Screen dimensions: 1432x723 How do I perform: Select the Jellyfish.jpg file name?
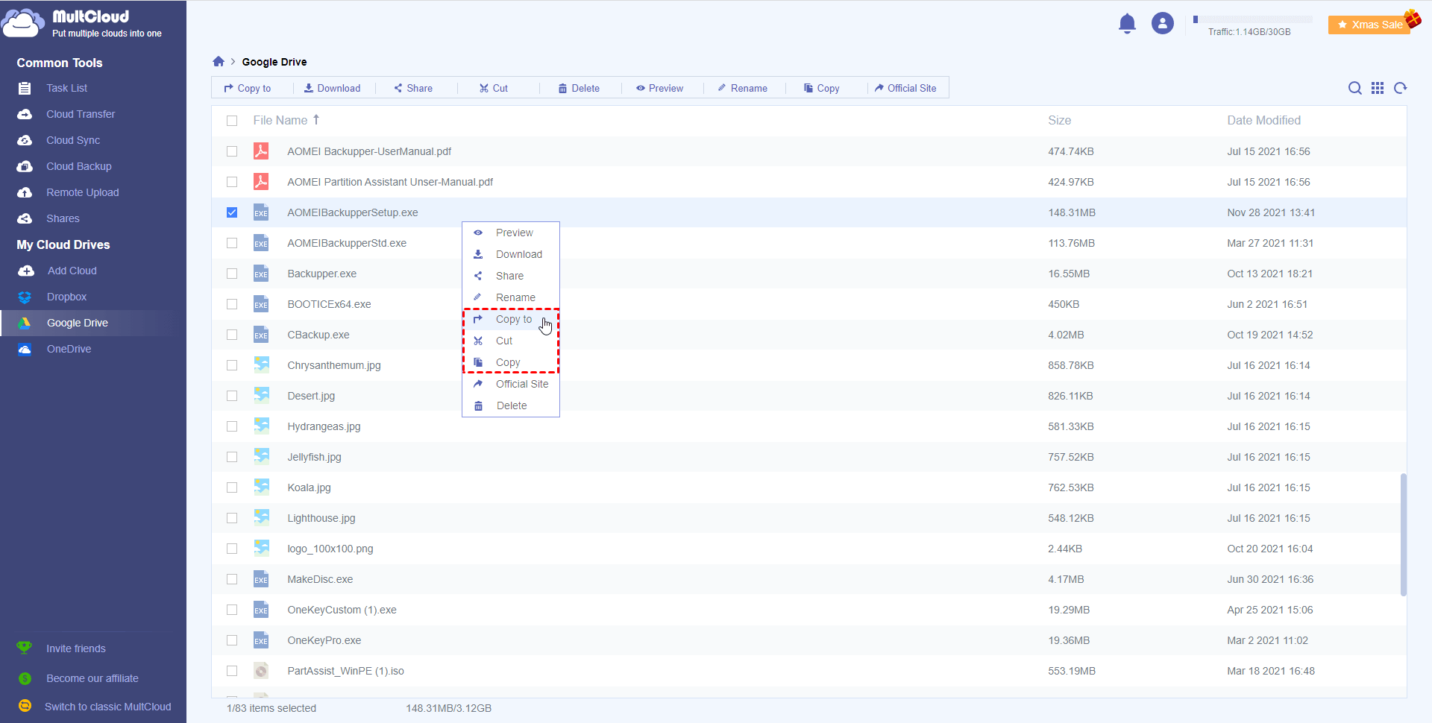click(314, 457)
